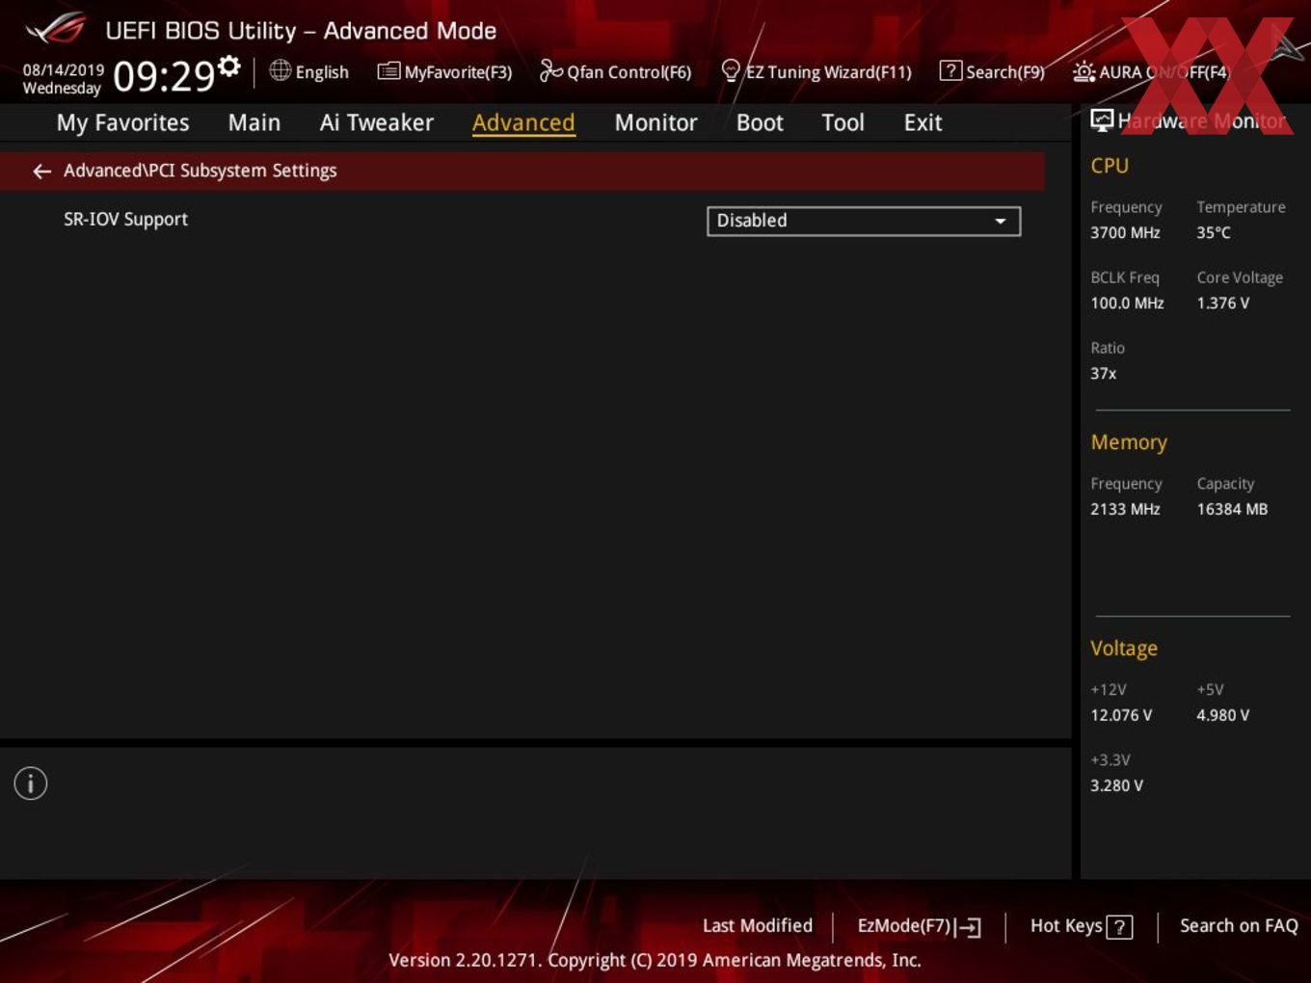Click BCLK Freq value 100.0 MHz
The width and height of the screenshot is (1311, 983).
pos(1127,303)
